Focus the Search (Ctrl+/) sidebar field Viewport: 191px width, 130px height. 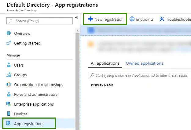point(40,21)
